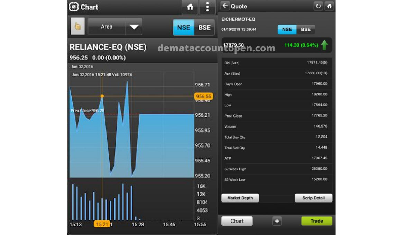This screenshot has height=235, width=415.
Task: Select the 52 Week Low row
Action: pos(277,180)
